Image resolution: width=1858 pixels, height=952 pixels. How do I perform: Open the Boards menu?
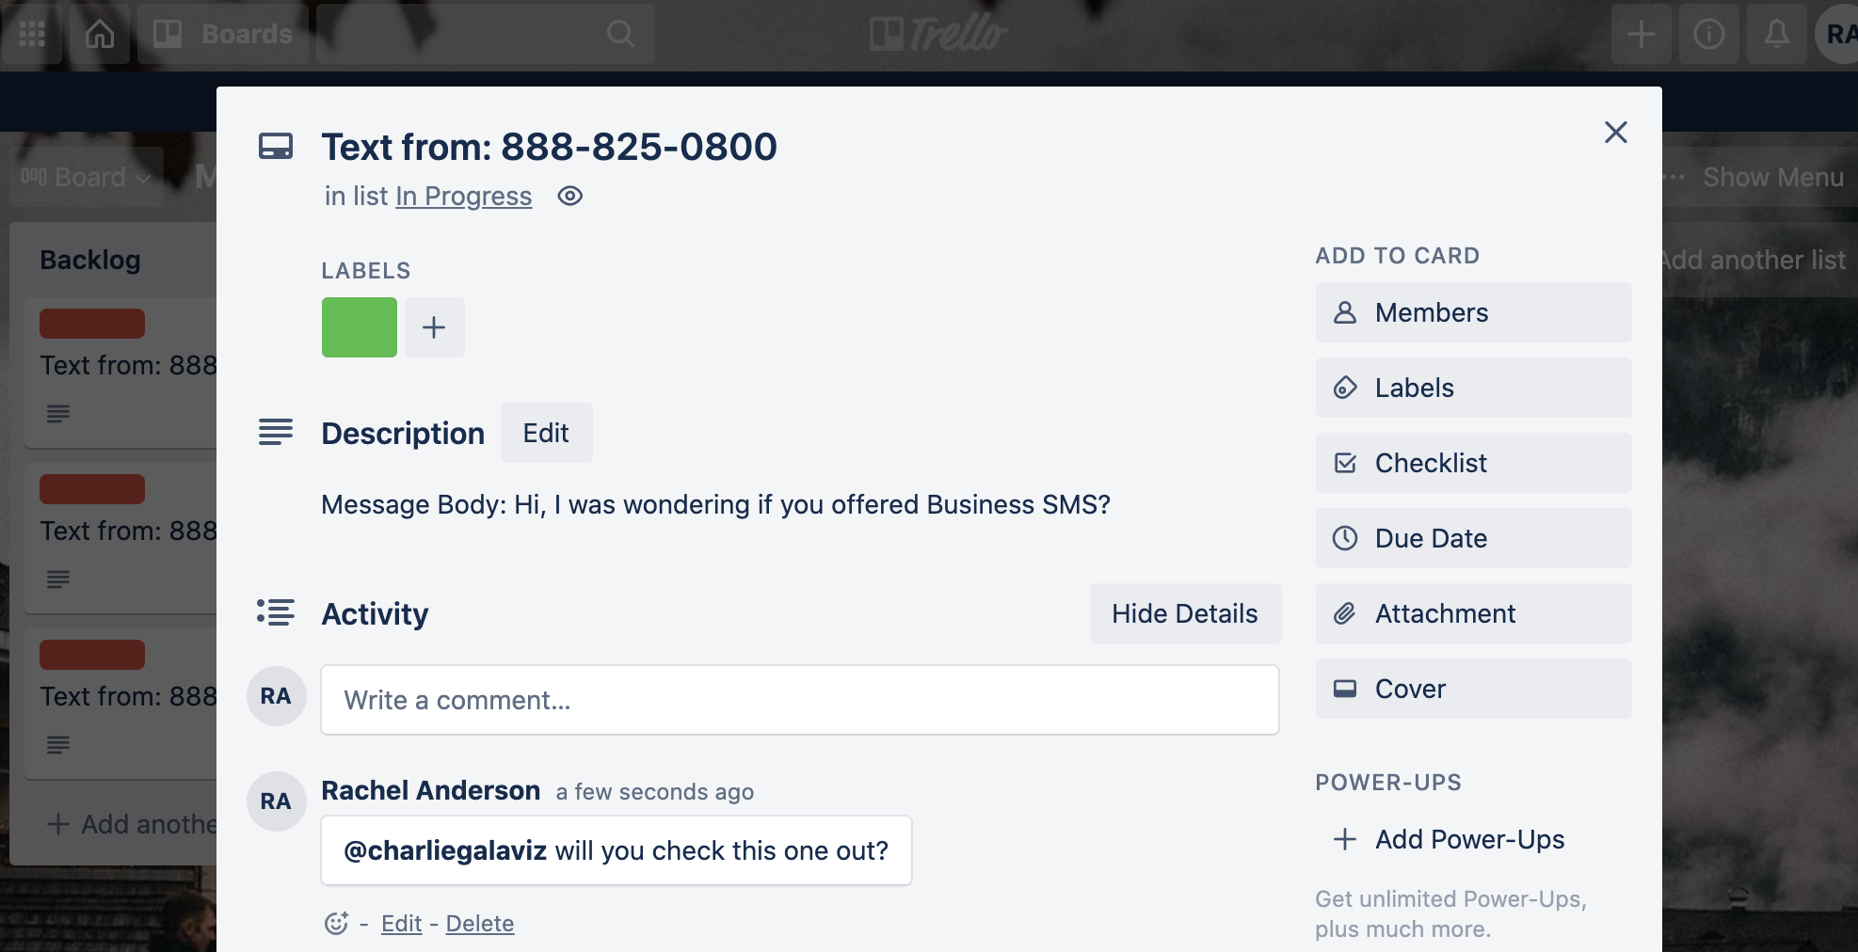coord(223,34)
